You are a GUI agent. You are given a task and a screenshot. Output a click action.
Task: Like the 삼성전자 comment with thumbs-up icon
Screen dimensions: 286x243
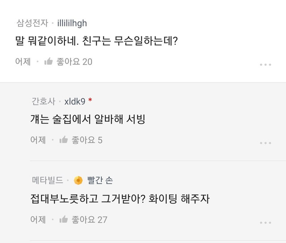49,62
